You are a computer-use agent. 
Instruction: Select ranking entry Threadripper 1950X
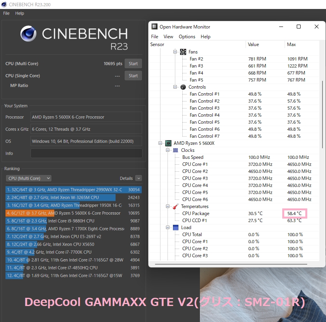[x=74, y=205]
